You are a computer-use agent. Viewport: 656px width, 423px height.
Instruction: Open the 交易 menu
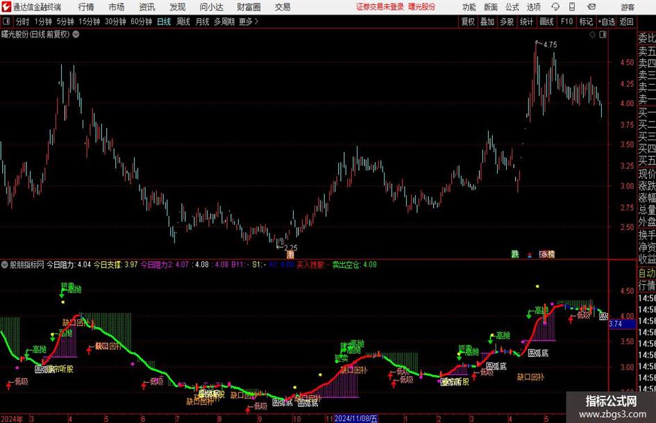click(283, 7)
